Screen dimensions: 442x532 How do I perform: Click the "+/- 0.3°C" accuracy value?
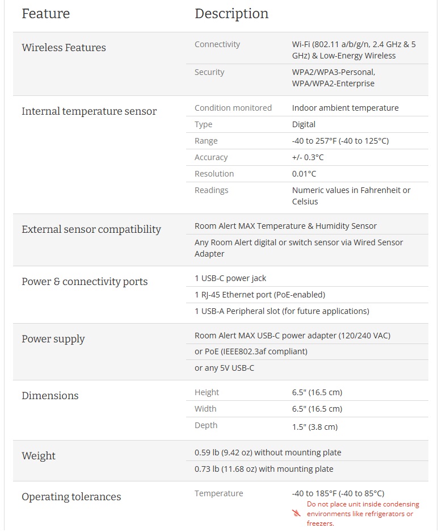coord(308,157)
